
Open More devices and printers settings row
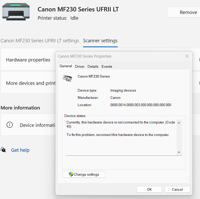pyautogui.click(x=29, y=83)
